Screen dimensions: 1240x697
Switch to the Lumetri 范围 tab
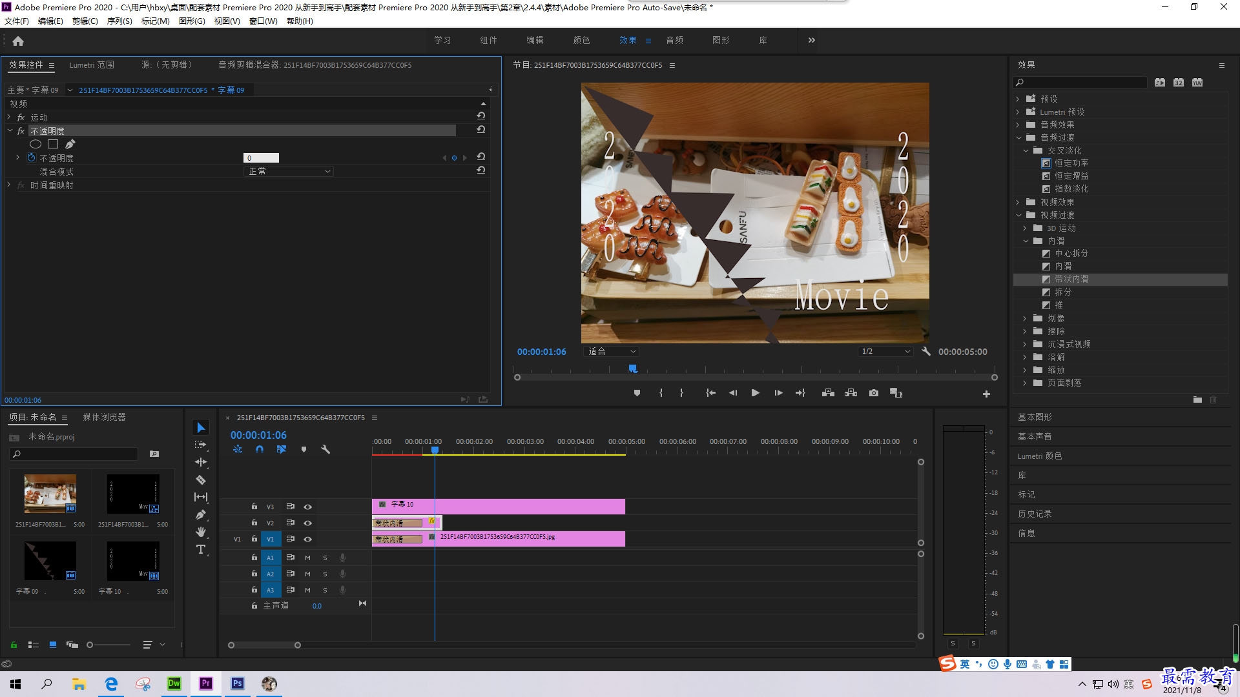(92, 65)
